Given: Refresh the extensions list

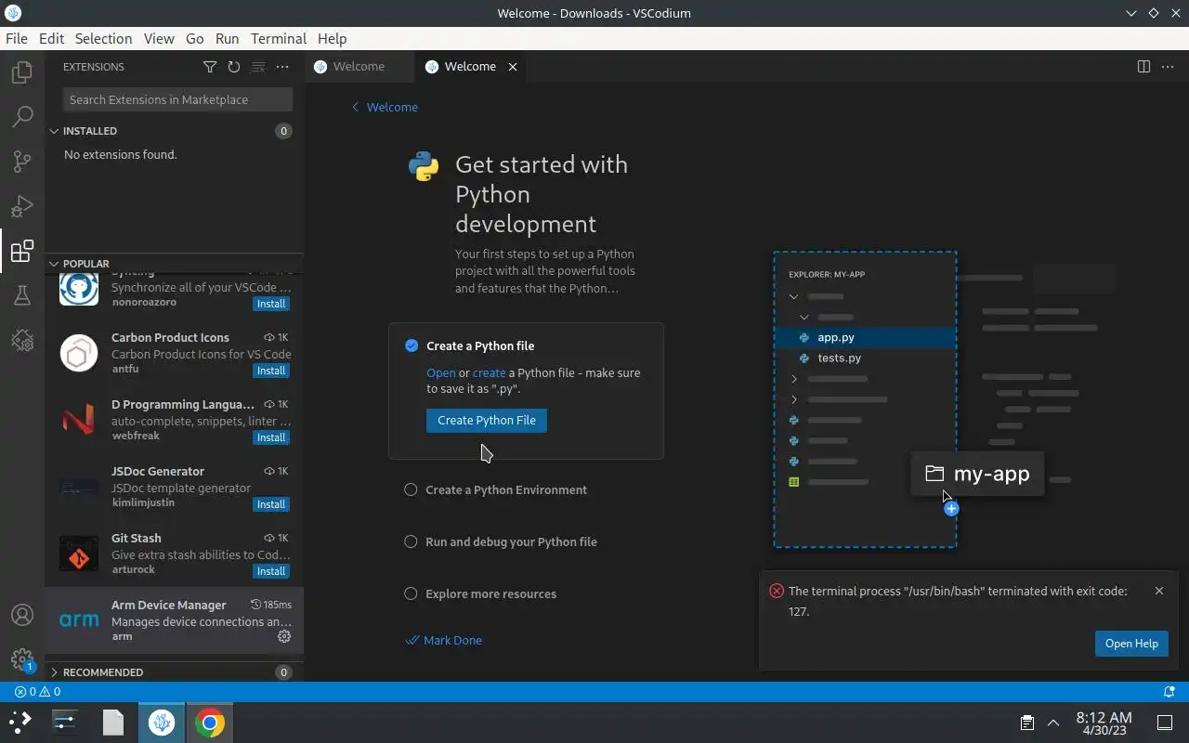Looking at the screenshot, I should click(x=234, y=67).
